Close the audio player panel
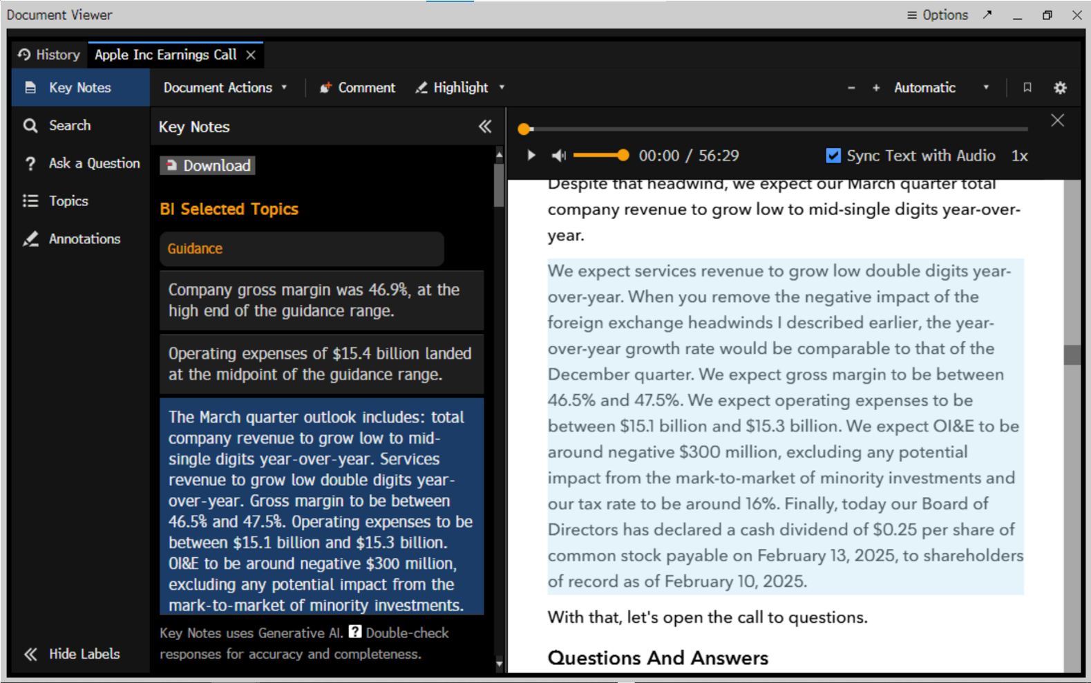This screenshot has height=683, width=1091. tap(1057, 121)
